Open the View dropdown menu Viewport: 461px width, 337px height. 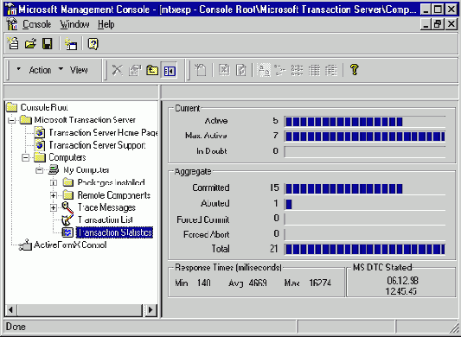point(74,70)
